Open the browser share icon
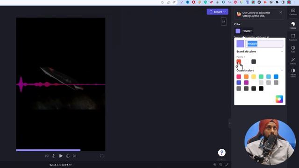 [168, 2]
